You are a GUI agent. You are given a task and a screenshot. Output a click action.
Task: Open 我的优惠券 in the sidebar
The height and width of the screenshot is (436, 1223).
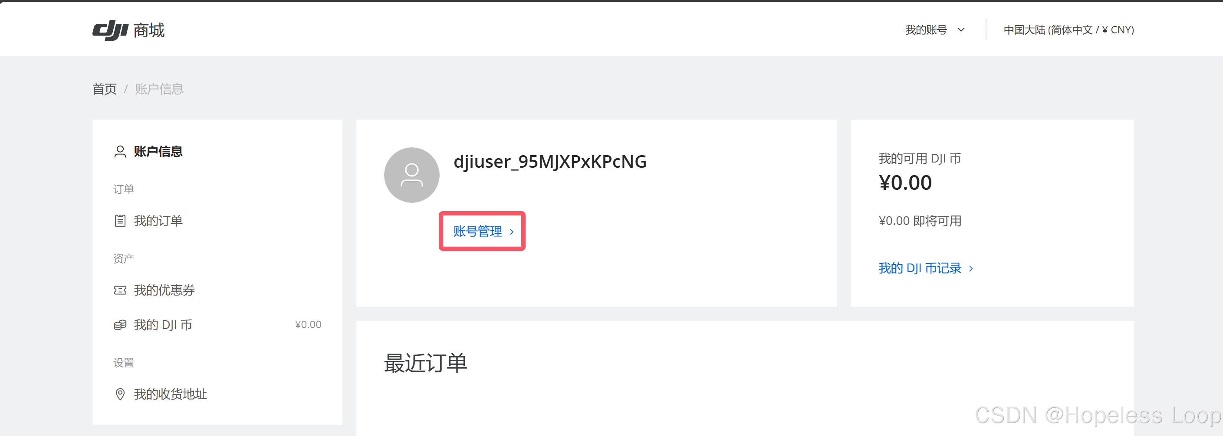164,290
